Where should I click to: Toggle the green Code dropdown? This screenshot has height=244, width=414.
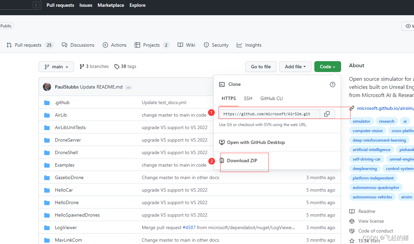coord(328,67)
